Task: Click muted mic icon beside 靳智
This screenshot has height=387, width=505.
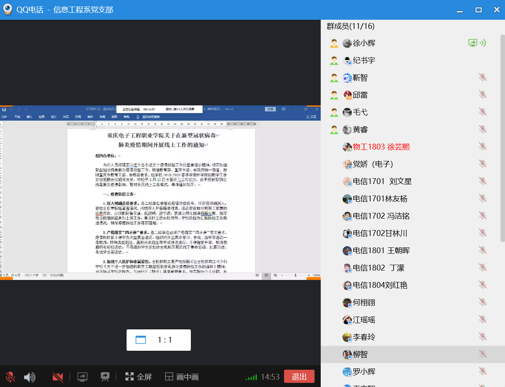Action: (x=482, y=77)
